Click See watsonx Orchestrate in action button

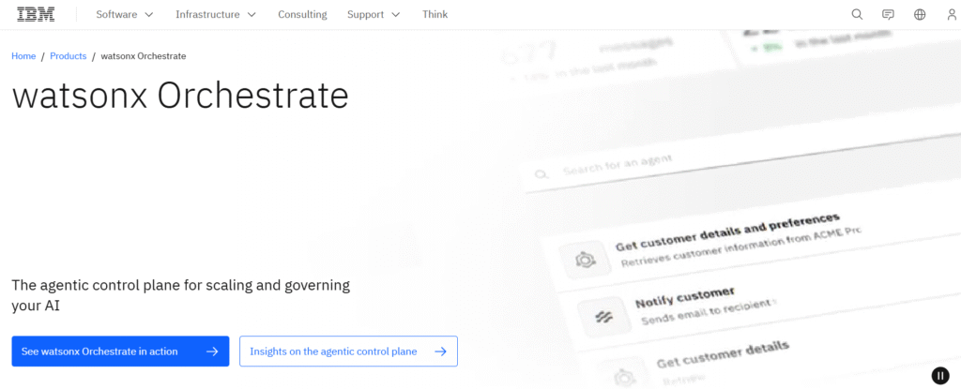click(120, 351)
